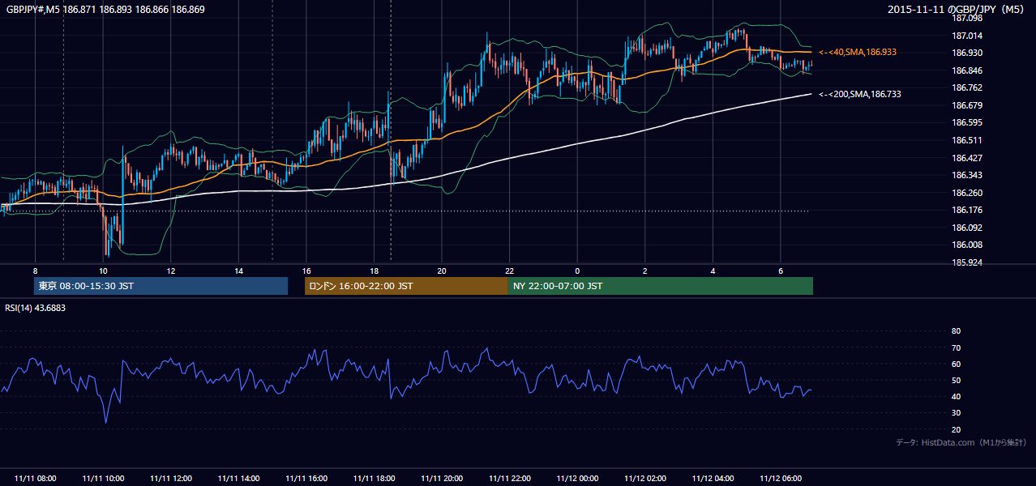This screenshot has height=486, width=1036.
Task: Click the 11/12 02:00 bottom time label
Action: pos(645,479)
